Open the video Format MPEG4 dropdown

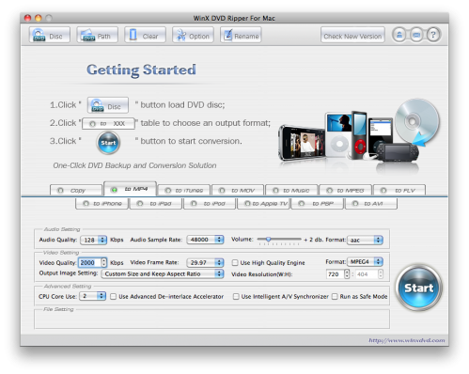pyautogui.click(x=365, y=261)
